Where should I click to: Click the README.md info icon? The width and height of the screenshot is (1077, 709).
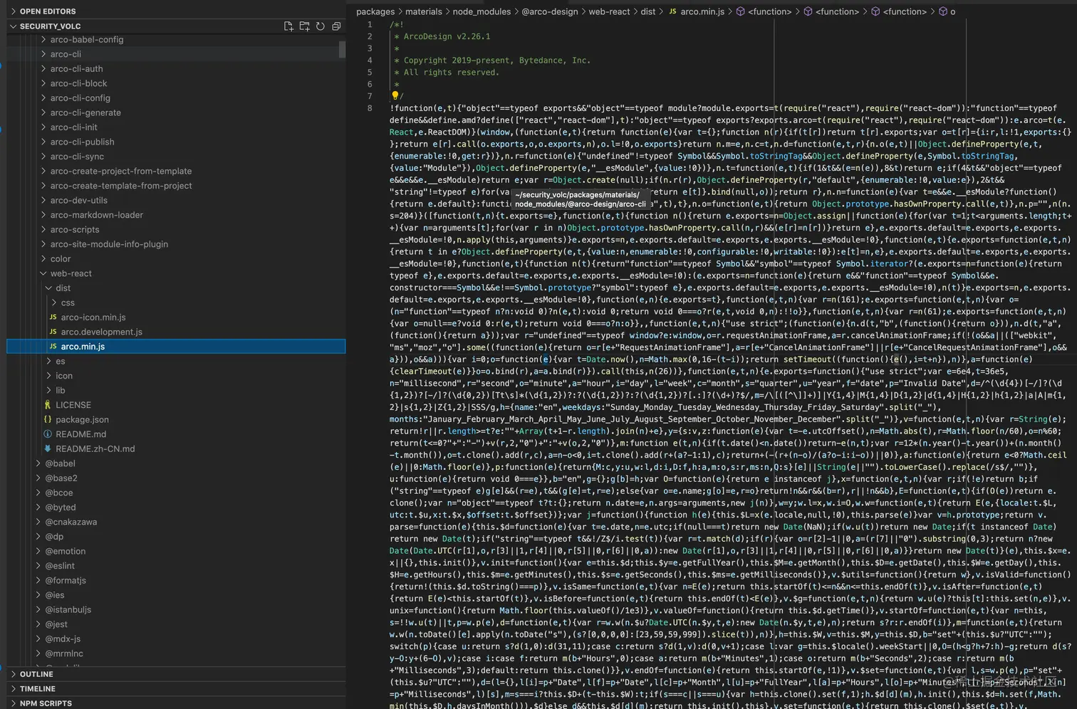48,434
